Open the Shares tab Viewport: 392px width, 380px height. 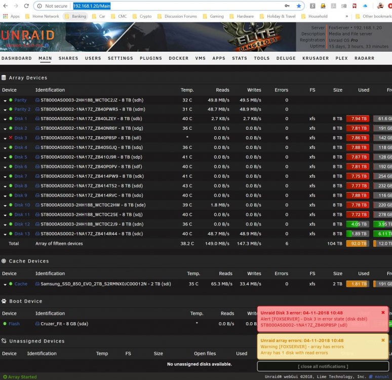(x=68, y=58)
